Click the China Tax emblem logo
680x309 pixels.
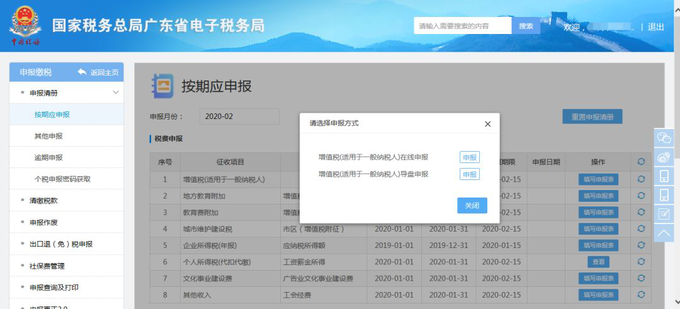pos(25,26)
